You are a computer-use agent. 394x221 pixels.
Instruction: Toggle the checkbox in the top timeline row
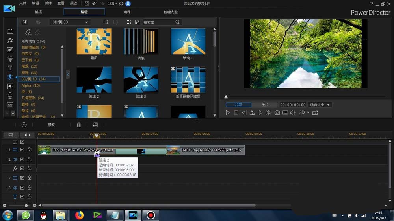pos(22,142)
